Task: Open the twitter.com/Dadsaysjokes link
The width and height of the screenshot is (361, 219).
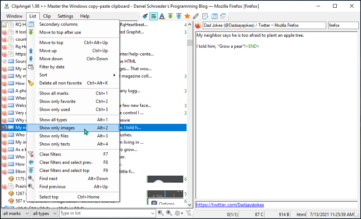Action: coord(230,205)
